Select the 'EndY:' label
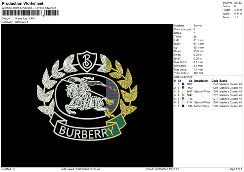 [178, 58]
